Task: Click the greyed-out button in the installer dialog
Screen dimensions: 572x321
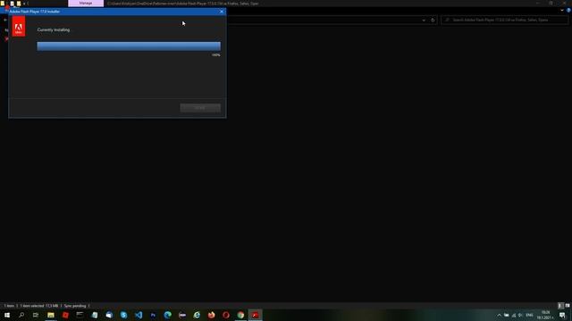Action: (200, 108)
